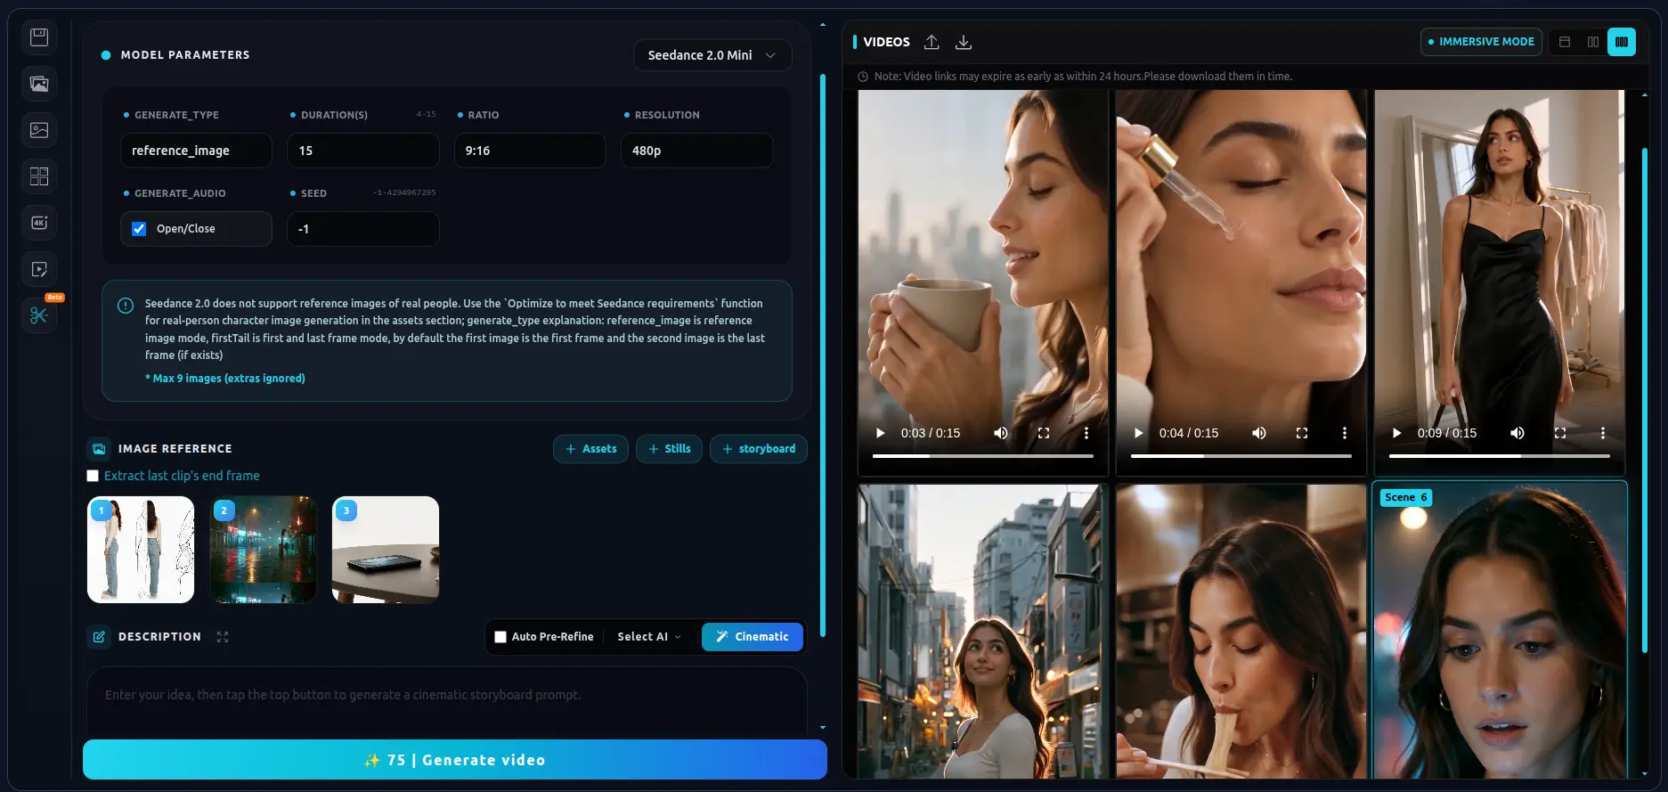The width and height of the screenshot is (1668, 792).
Task: Click the Assets button
Action: [591, 449]
